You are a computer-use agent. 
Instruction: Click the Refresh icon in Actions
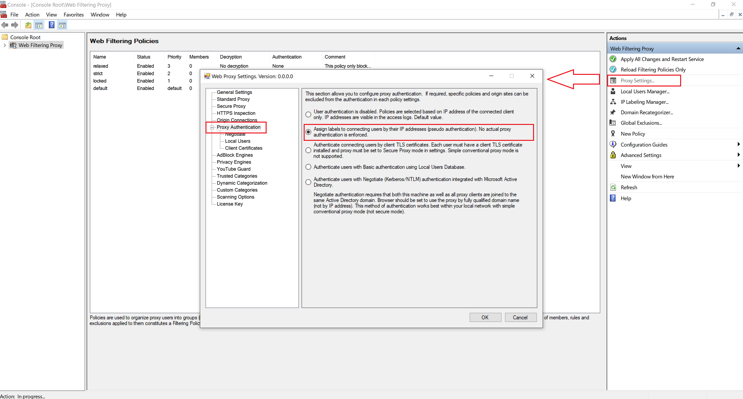[613, 187]
